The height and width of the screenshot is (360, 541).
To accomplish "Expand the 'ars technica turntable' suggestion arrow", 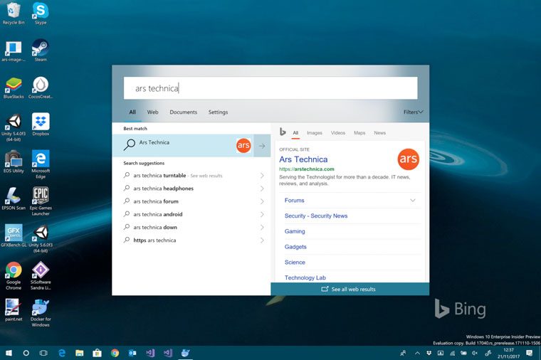I will coord(262,176).
